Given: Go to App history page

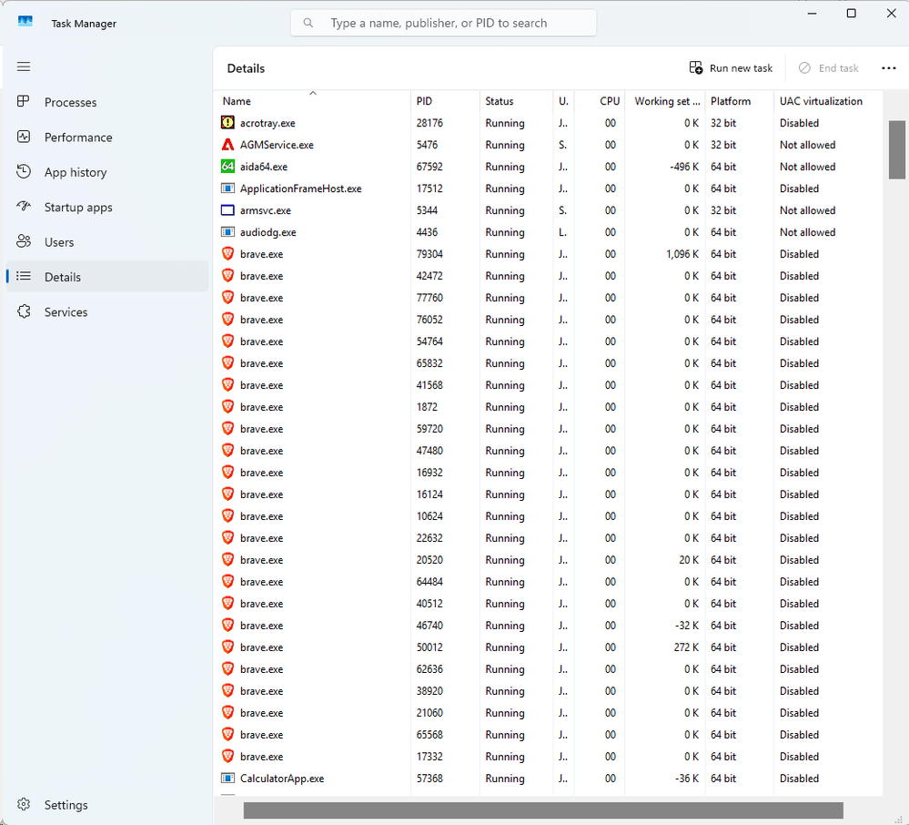Looking at the screenshot, I should [107, 172].
